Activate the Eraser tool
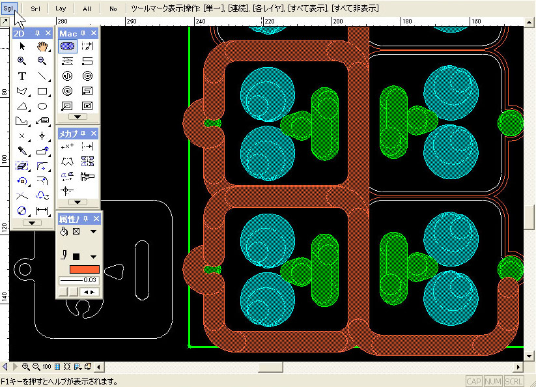The height and width of the screenshot is (387, 536). point(22,166)
